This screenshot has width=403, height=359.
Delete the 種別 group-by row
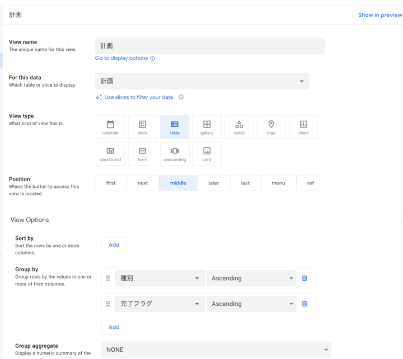304,278
